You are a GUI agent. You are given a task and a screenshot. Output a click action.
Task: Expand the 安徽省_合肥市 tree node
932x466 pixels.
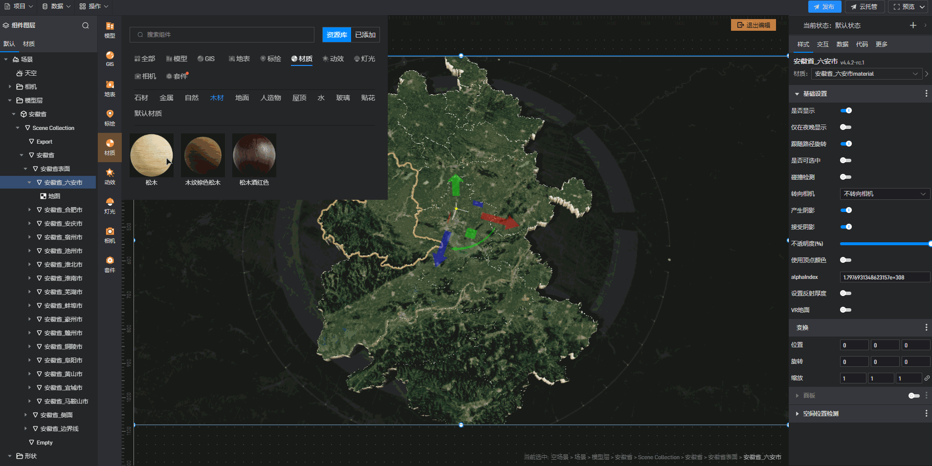(x=29, y=210)
